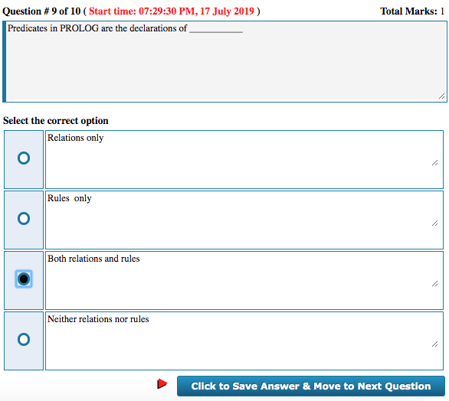449x401 pixels.
Task: Click the 'Both relations and rules' text box
Action: pos(244,280)
